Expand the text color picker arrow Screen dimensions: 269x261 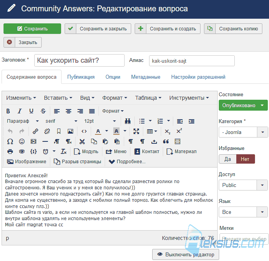pyautogui.click(x=107, y=131)
